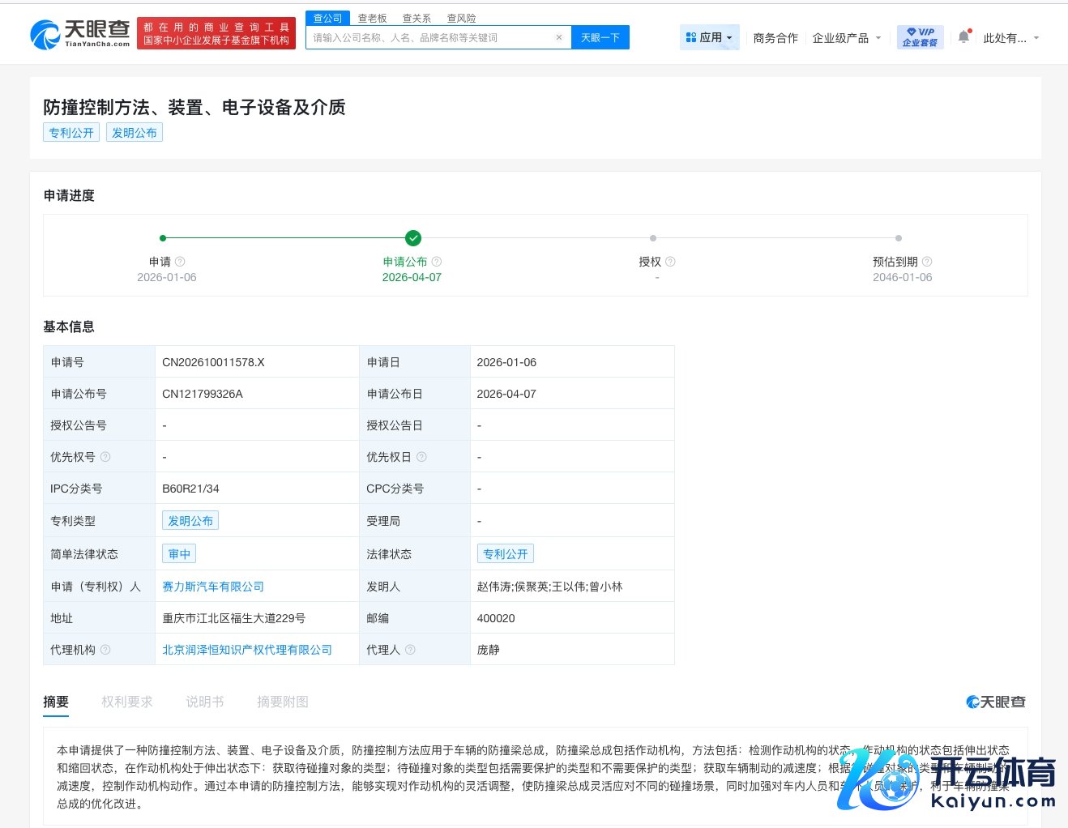Click help icon next to 优先权号
Screen dimensions: 1068x828
pyautogui.click(x=105, y=457)
